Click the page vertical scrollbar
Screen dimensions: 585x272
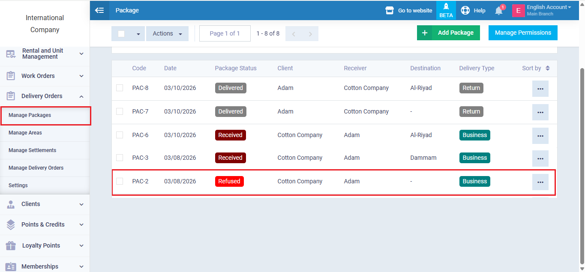[x=582, y=163]
